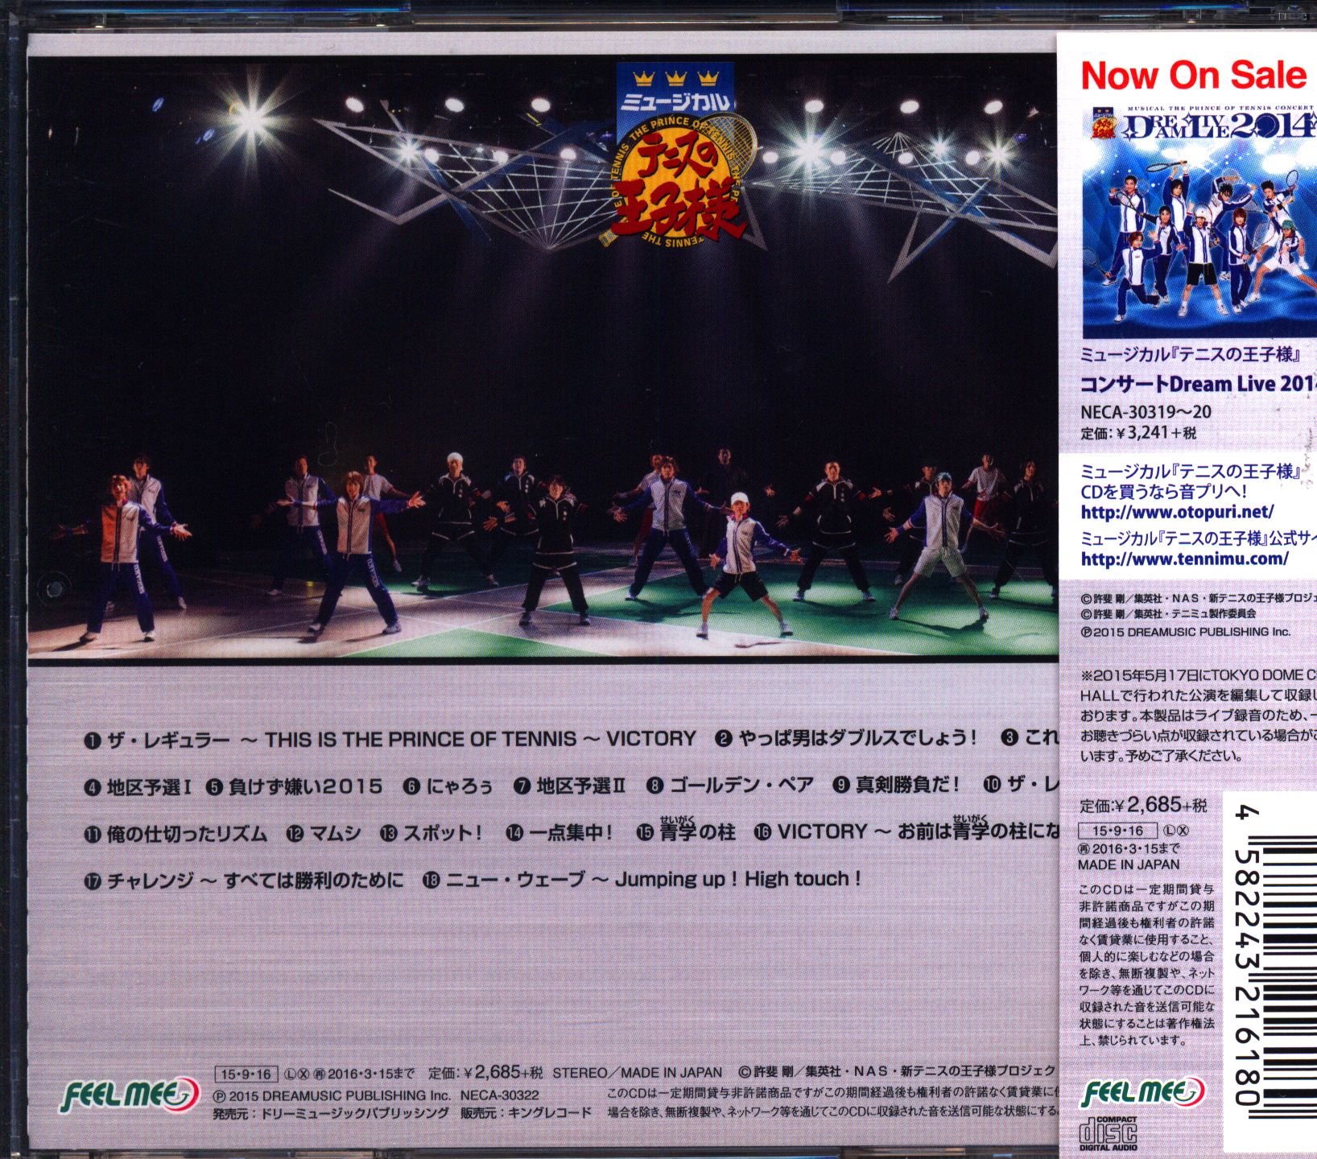Screen dimensions: 1317x1159
Task: Open the http://www.otopuri.net/ link
Action: [x=1177, y=512]
